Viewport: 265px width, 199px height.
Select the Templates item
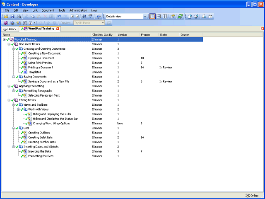(35, 72)
